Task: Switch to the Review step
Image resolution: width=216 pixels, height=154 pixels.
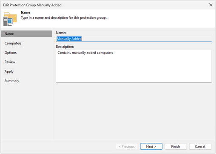Action: (x=10, y=62)
